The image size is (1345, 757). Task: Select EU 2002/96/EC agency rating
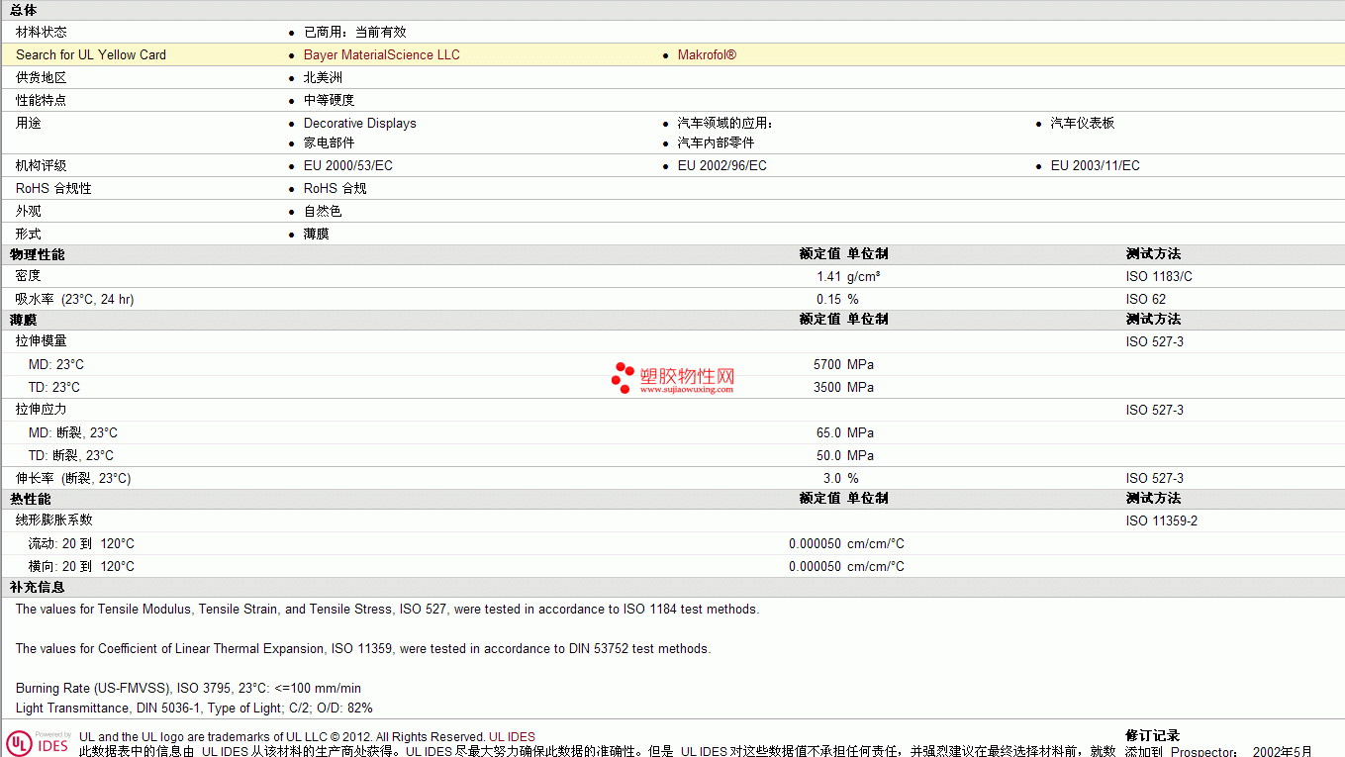(x=722, y=165)
